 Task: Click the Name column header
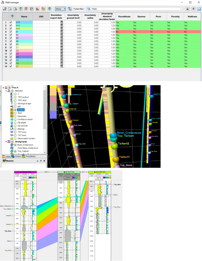[24, 16]
